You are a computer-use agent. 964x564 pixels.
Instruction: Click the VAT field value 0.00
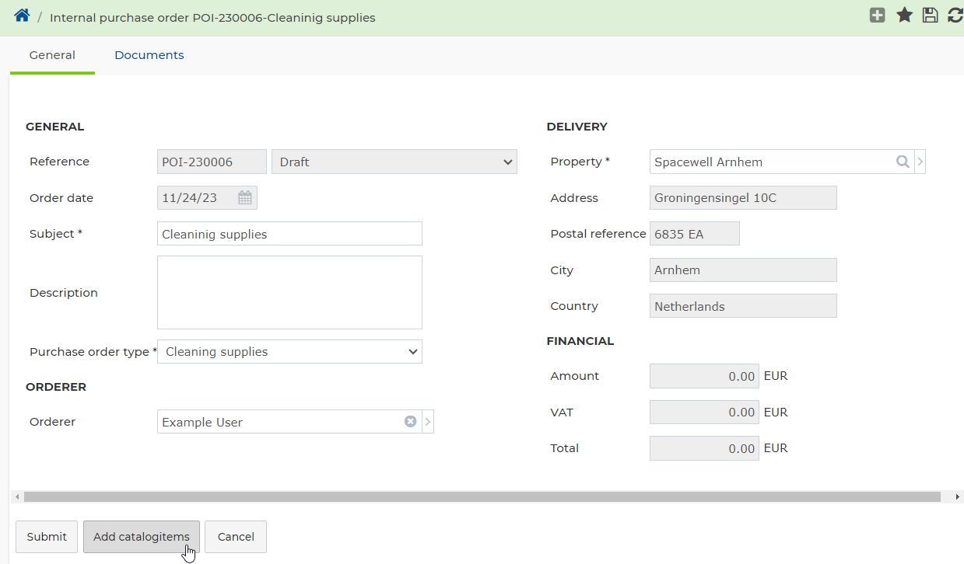[x=704, y=413]
